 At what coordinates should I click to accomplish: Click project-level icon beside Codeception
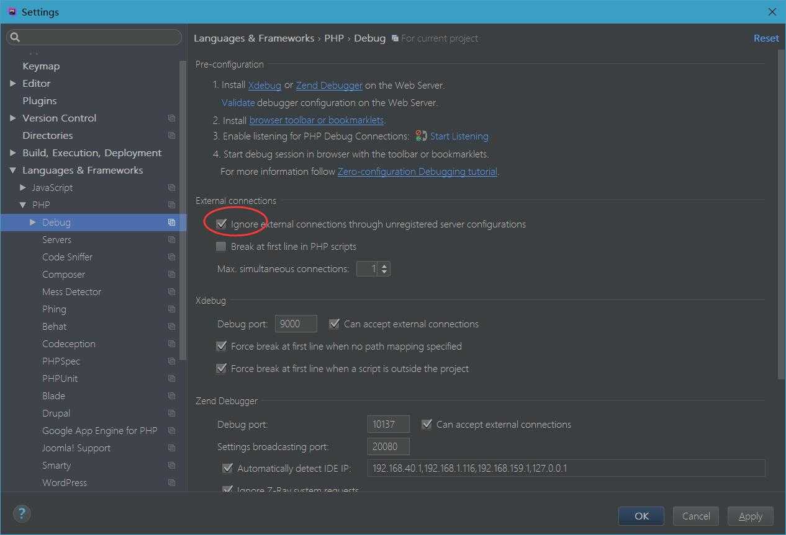(x=171, y=343)
